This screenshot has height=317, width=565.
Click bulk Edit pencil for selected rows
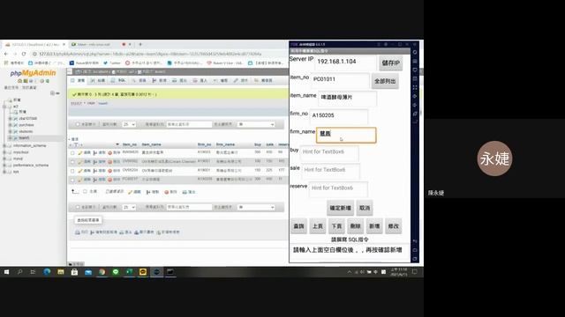(134, 192)
